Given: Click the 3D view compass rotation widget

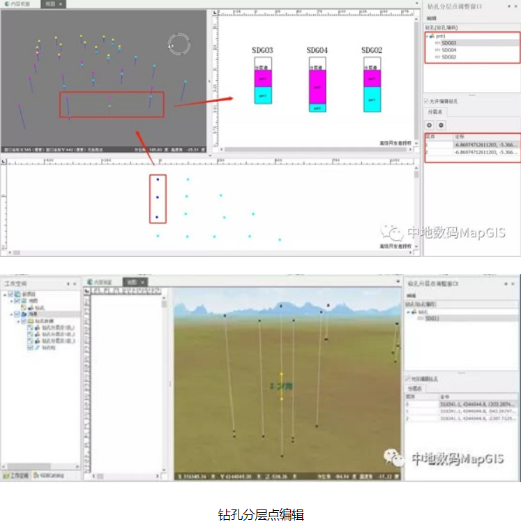Looking at the screenshot, I should 179,44.
